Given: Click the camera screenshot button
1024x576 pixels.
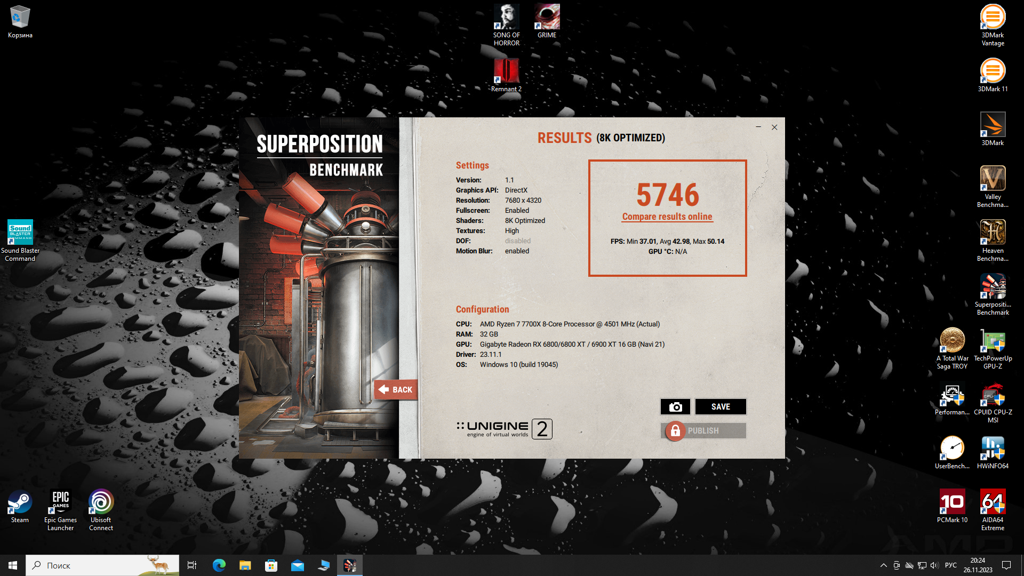Looking at the screenshot, I should tap(675, 407).
